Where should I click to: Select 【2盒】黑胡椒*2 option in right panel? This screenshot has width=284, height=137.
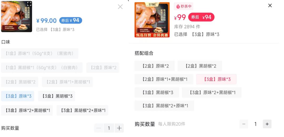tap(200, 66)
